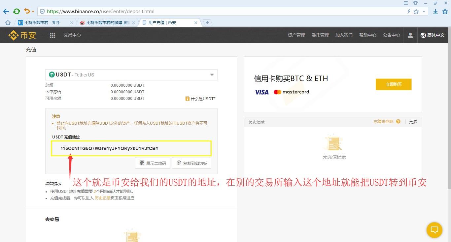Screen dimensions: 451x242
Task: Click 展示二维码 button
Action: pos(153,163)
